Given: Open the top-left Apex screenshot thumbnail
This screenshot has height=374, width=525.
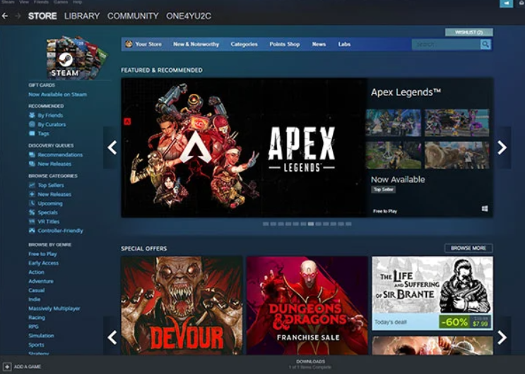Looking at the screenshot, I should (394, 123).
